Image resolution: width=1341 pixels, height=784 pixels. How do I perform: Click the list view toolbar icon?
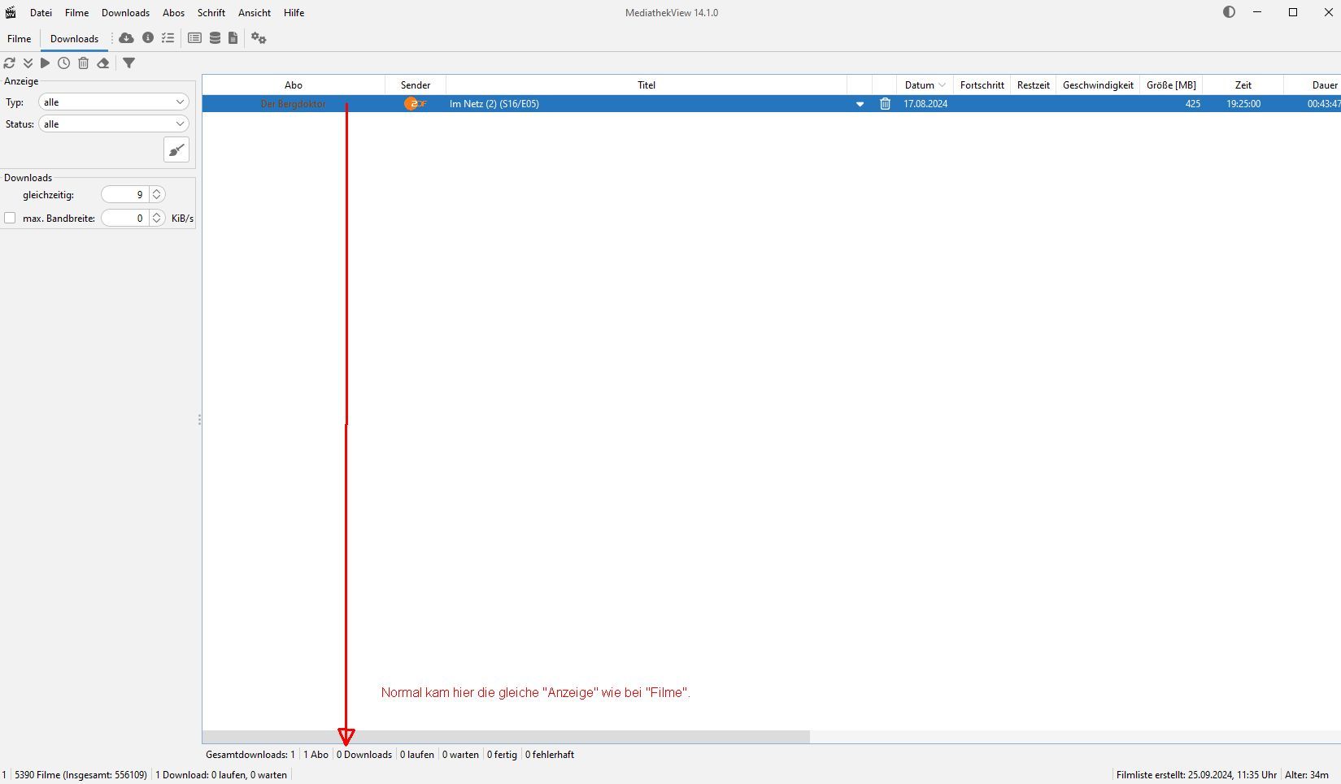click(x=194, y=38)
